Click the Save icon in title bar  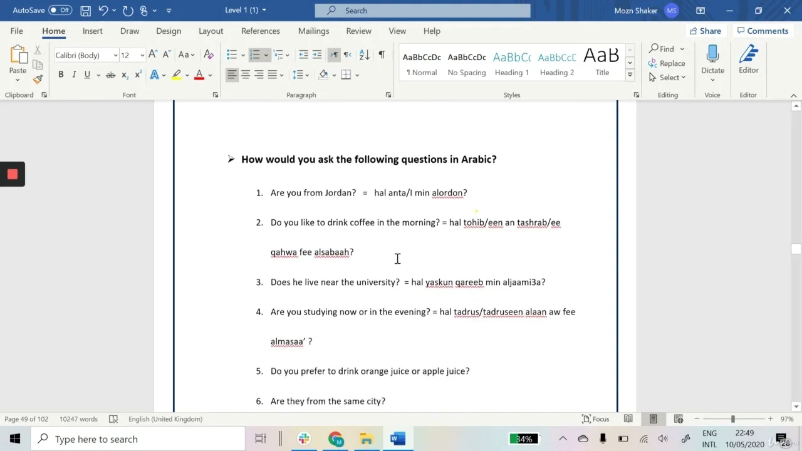(86, 11)
